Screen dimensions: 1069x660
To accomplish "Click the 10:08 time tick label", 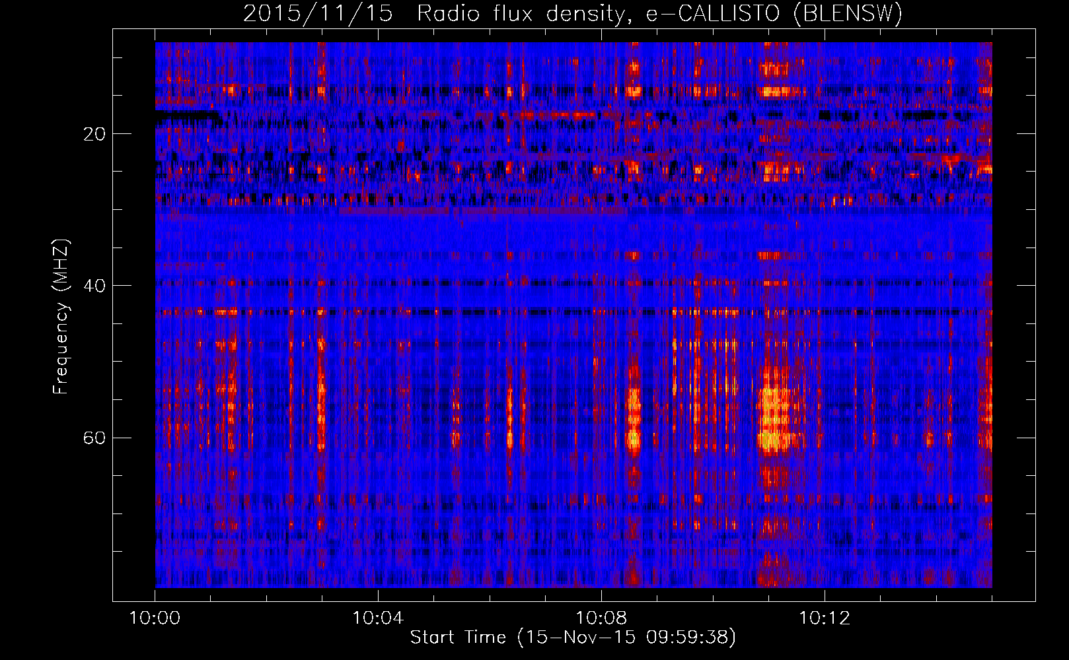I will click(x=601, y=618).
